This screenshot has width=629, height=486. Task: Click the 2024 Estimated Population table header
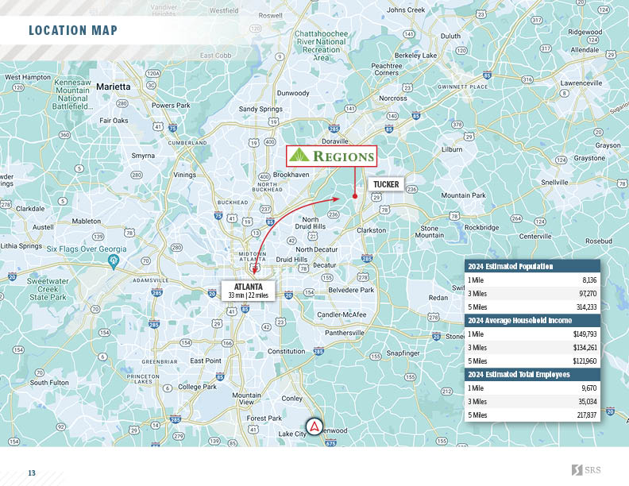(x=532, y=266)
